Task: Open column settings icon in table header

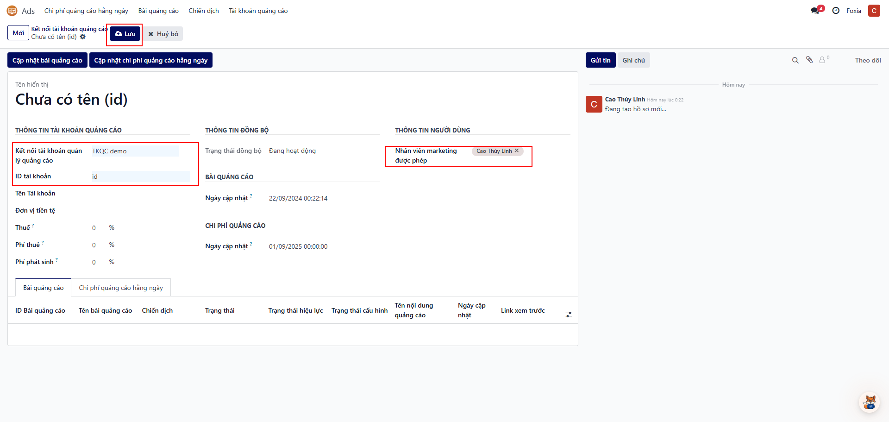Action: (x=569, y=315)
